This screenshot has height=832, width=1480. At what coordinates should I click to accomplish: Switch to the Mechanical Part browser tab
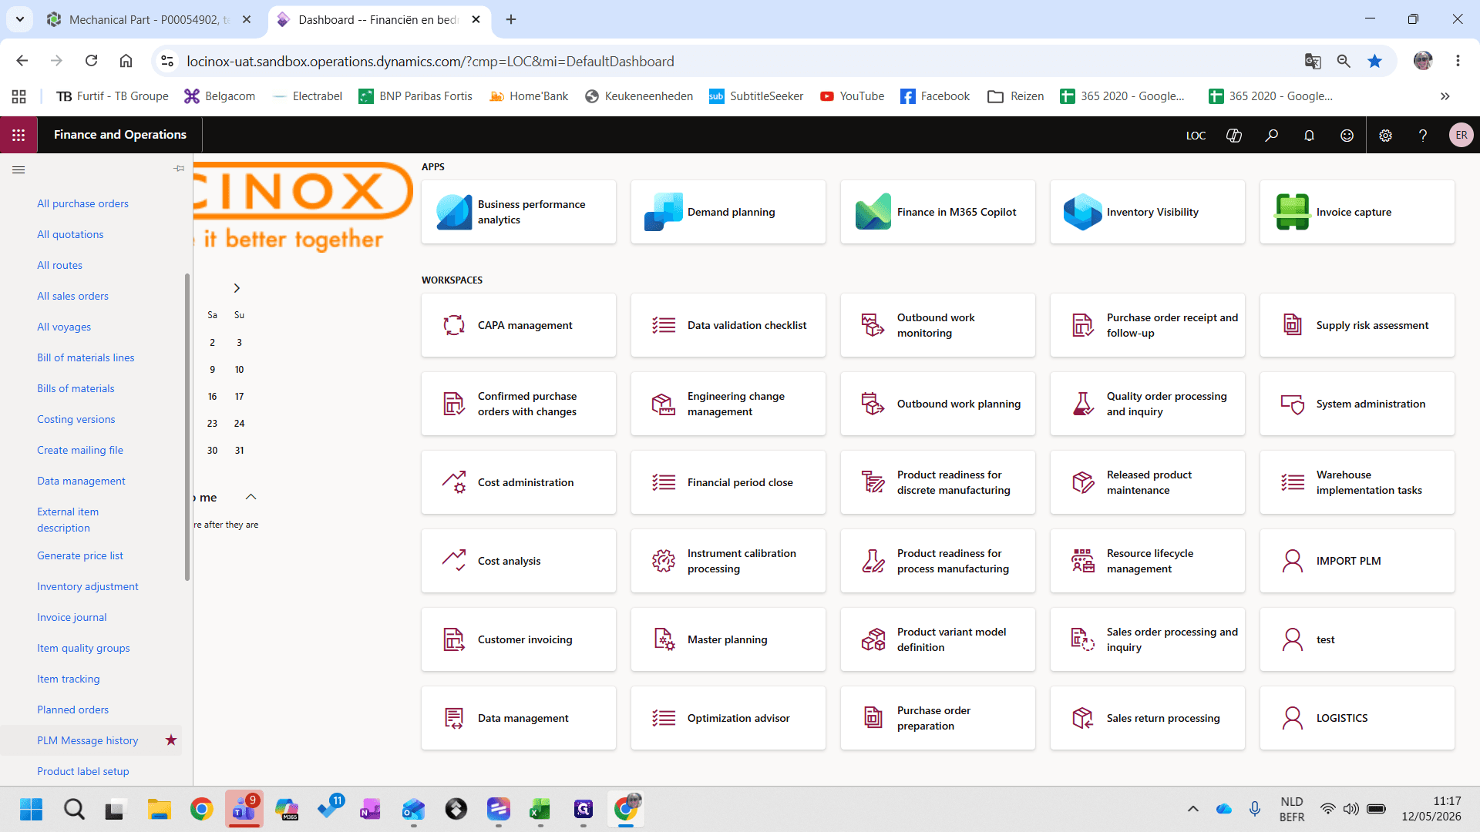coord(150,20)
